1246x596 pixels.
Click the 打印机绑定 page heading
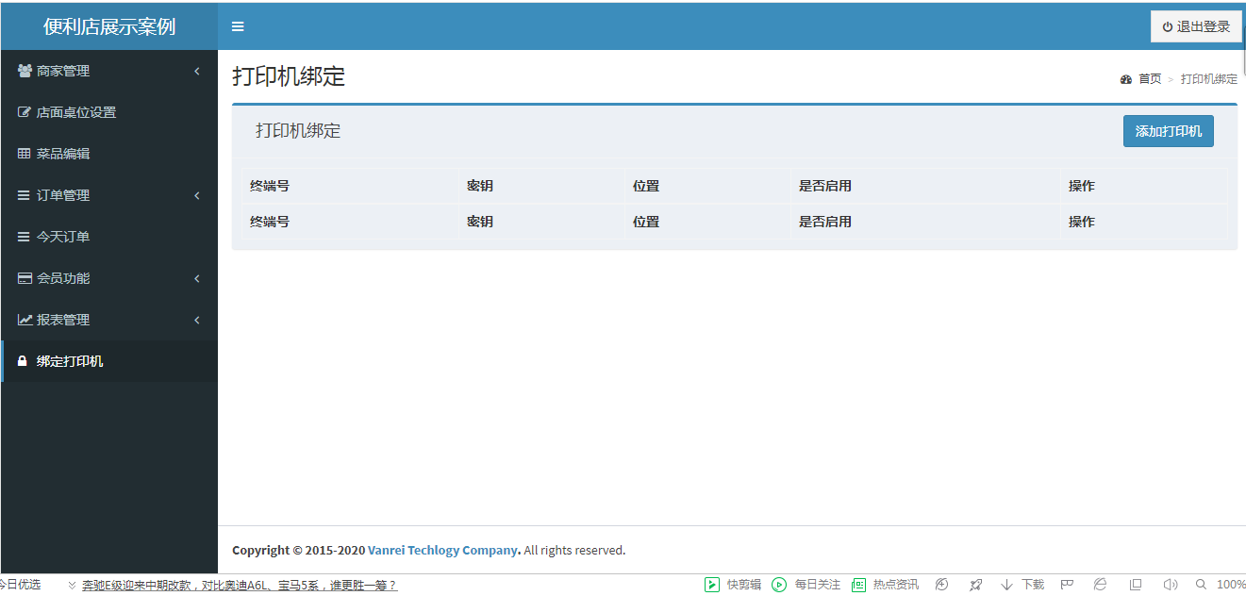pyautogui.click(x=289, y=76)
